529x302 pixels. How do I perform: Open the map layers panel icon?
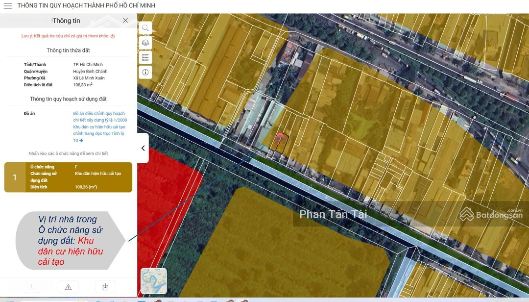(145, 43)
